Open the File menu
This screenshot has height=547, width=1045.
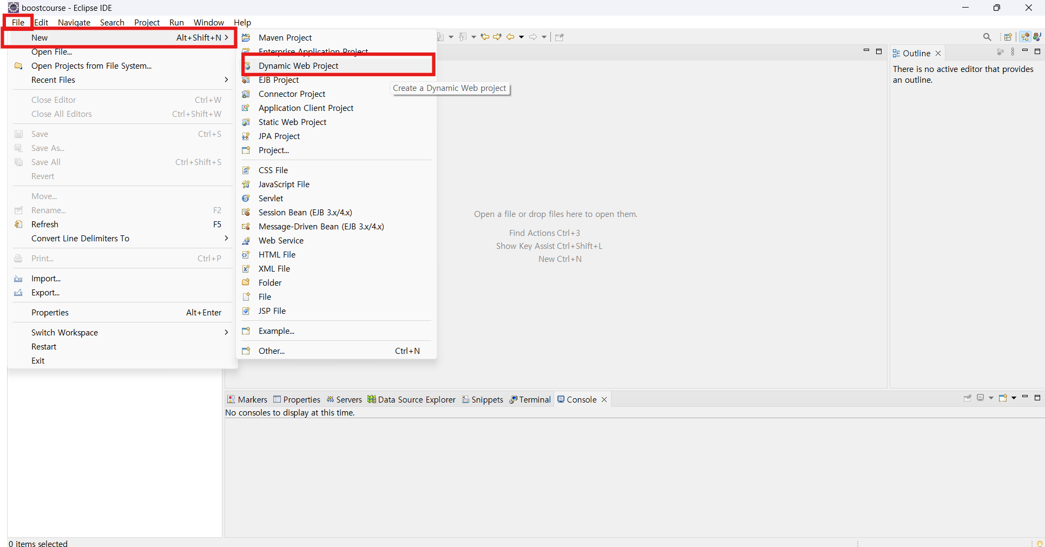click(x=18, y=22)
